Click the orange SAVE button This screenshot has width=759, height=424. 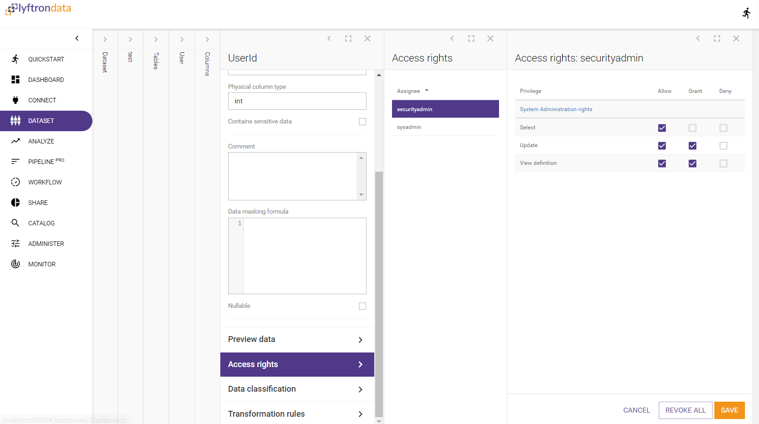729,410
